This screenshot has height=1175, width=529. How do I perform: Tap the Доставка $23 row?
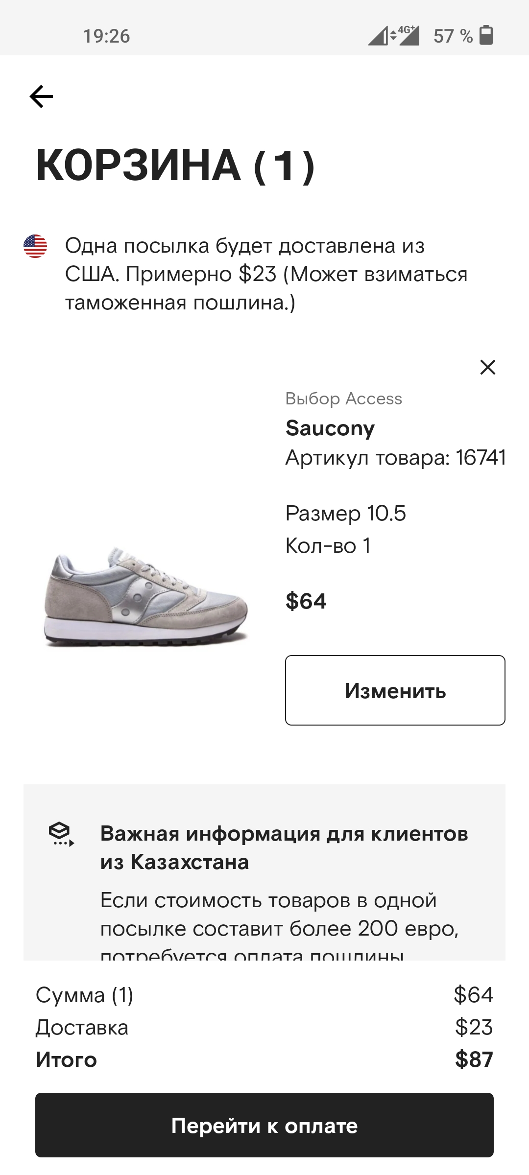click(x=264, y=1027)
